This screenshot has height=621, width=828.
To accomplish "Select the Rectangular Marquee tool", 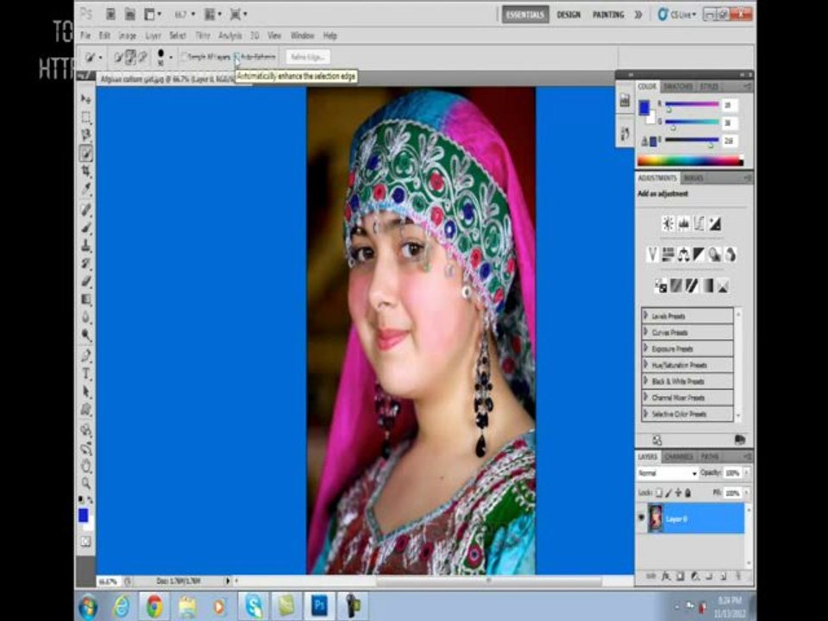I will tap(85, 116).
